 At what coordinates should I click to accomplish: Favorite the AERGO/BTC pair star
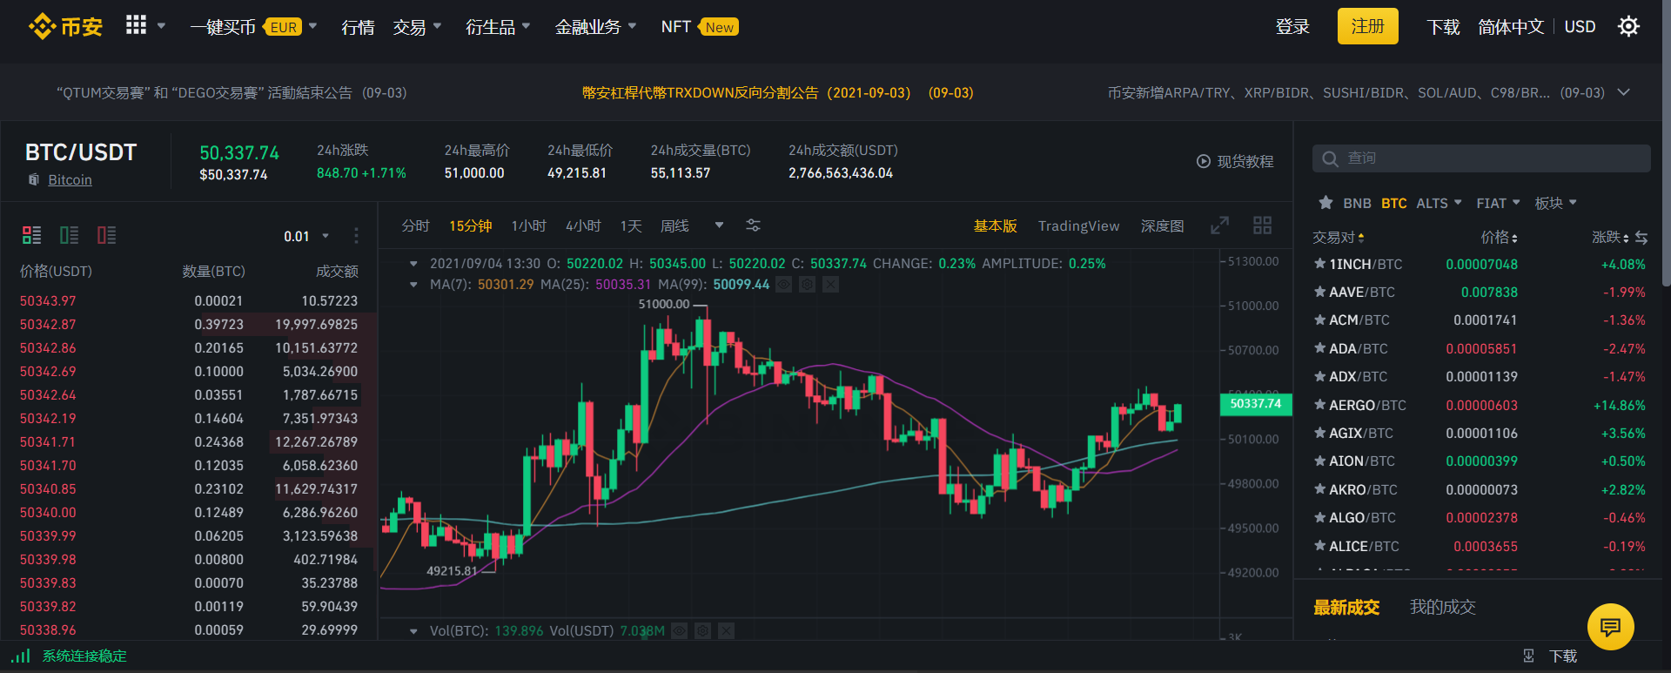(x=1320, y=405)
